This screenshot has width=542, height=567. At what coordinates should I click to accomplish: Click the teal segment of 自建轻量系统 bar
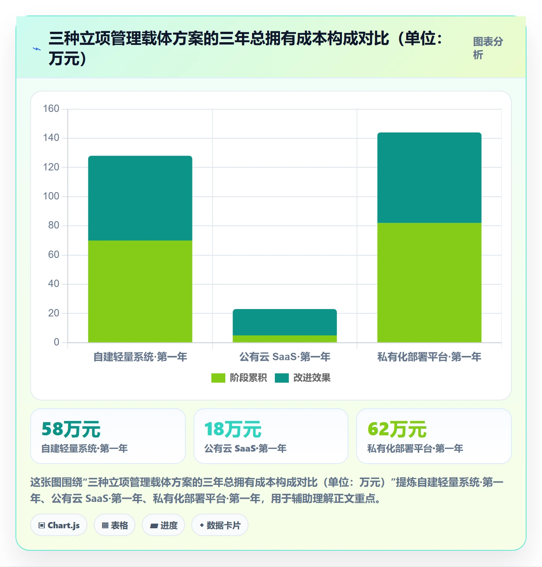click(140, 198)
